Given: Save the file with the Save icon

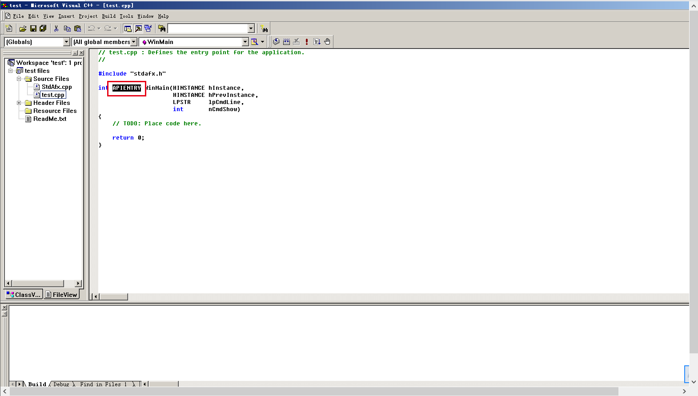Looking at the screenshot, I should (x=33, y=28).
